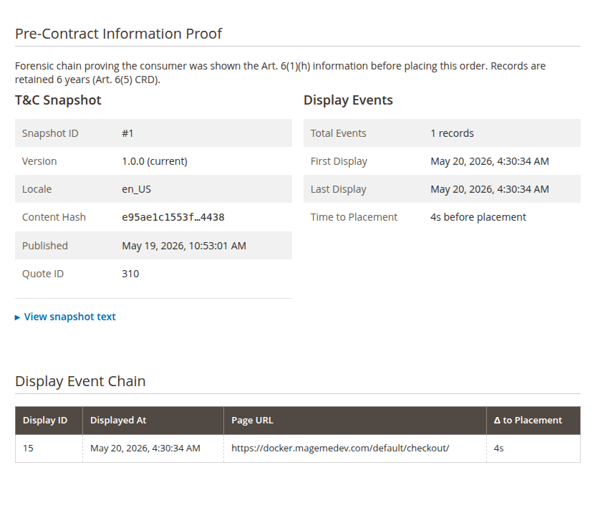This screenshot has height=513, width=595.
Task: Select the Quote ID value 310
Action: click(130, 274)
